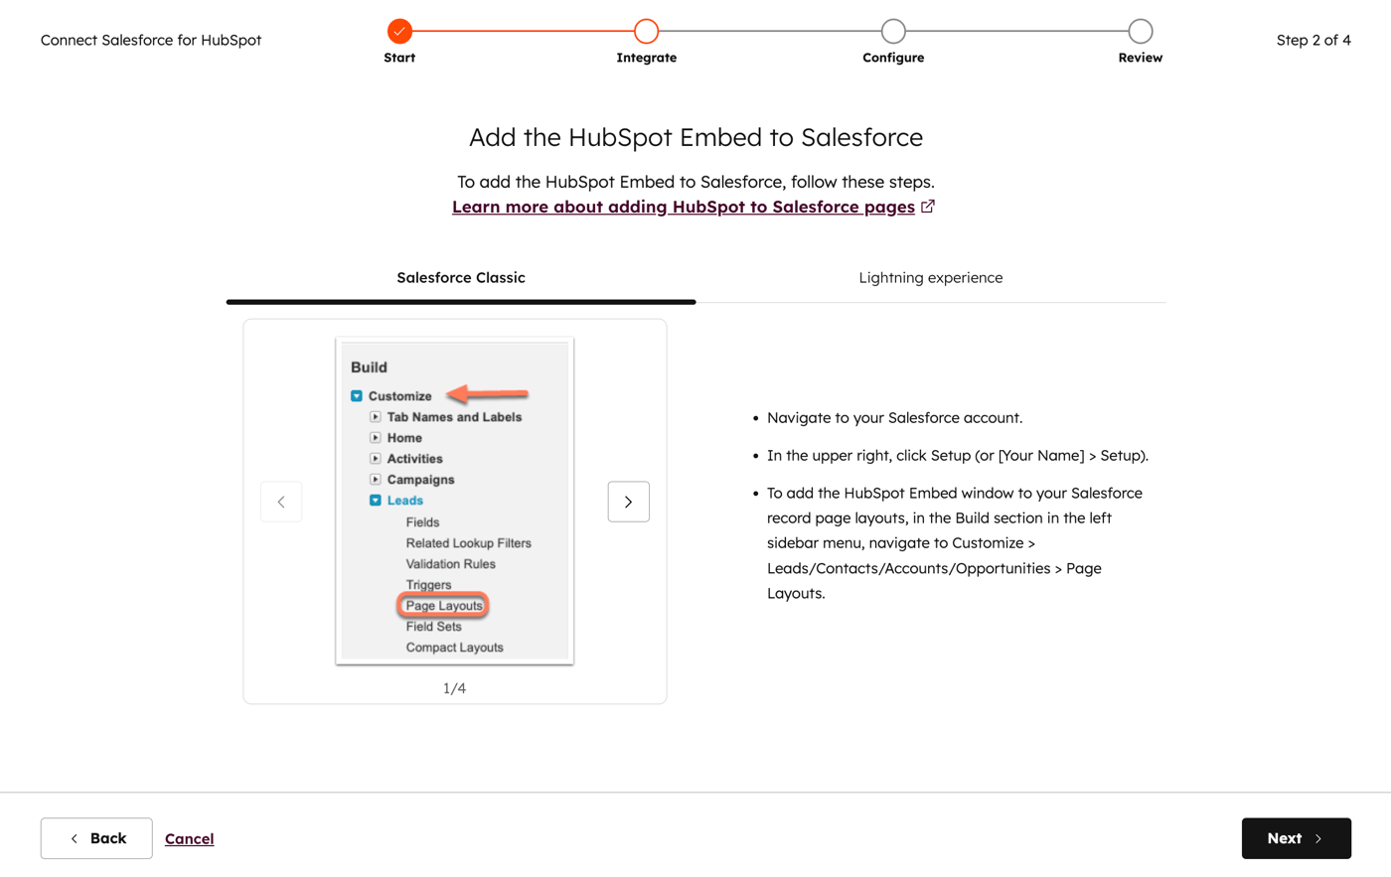Click the completed Start step checkmark icon
This screenshot has width=1391, height=877.
(399, 31)
